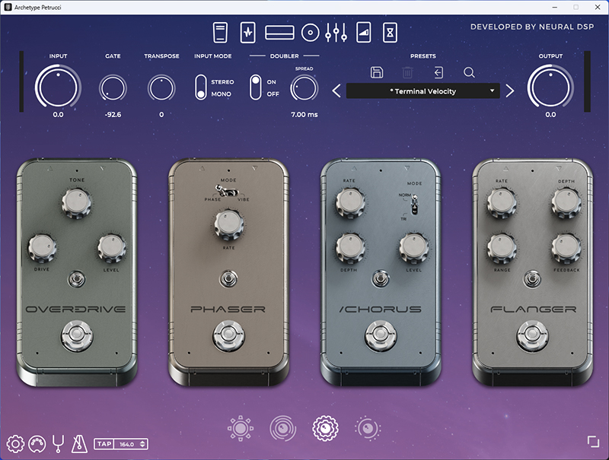Toggle the small Overdrive mini switch

[77, 279]
